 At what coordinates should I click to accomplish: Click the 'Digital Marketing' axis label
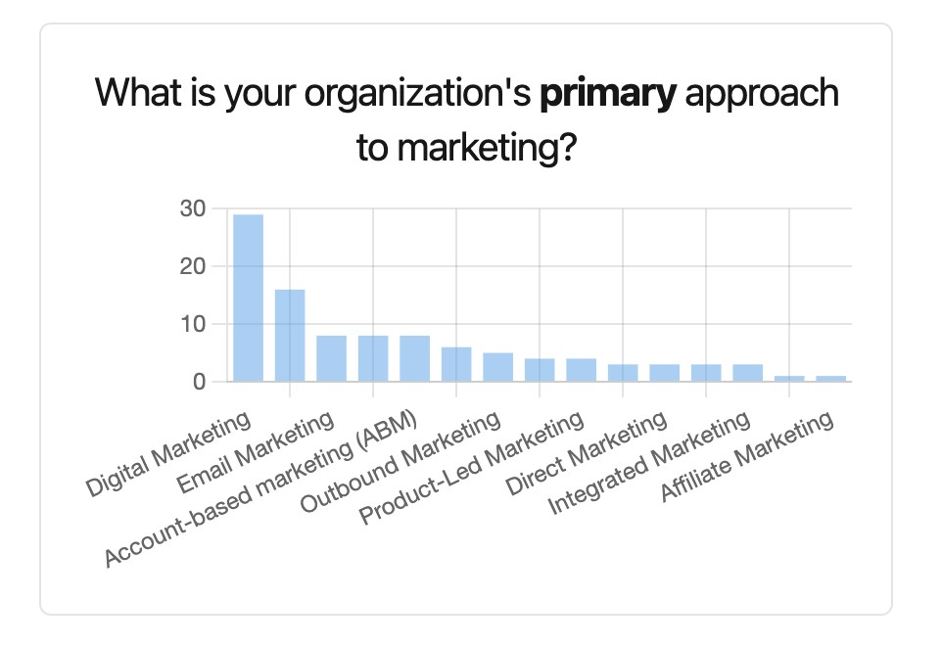tap(168, 456)
